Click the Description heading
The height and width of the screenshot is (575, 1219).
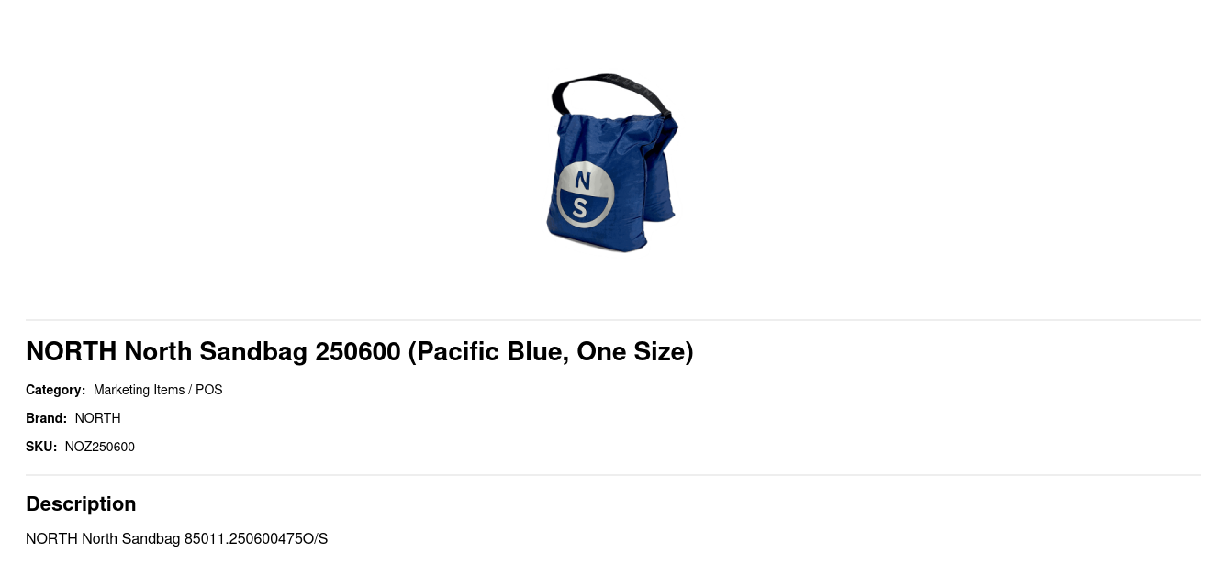coord(81,503)
